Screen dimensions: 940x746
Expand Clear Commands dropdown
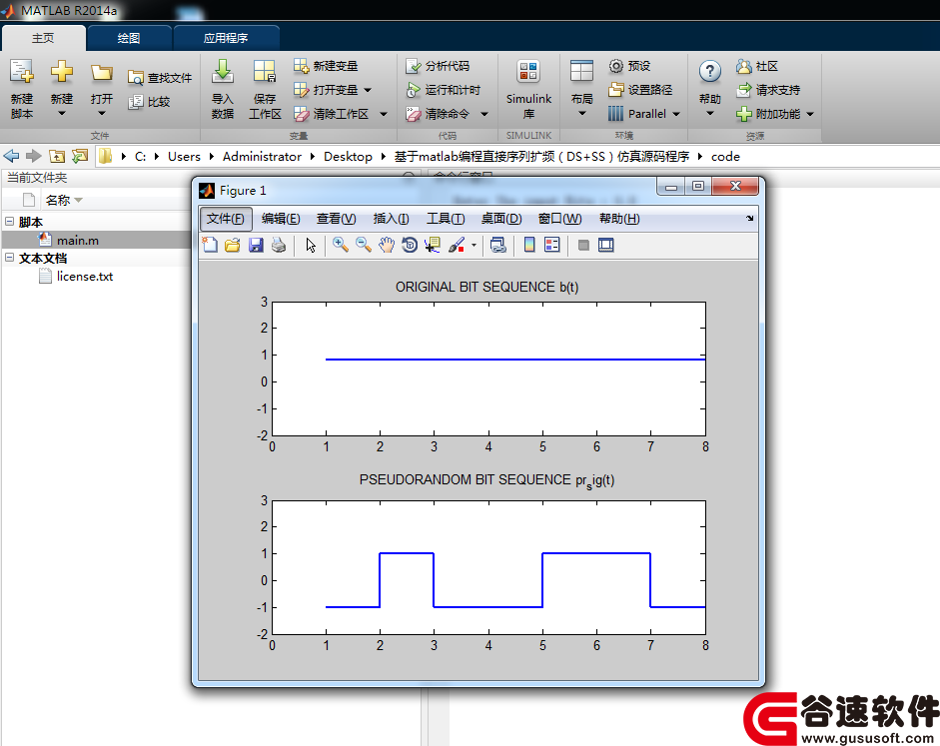pyautogui.click(x=484, y=114)
